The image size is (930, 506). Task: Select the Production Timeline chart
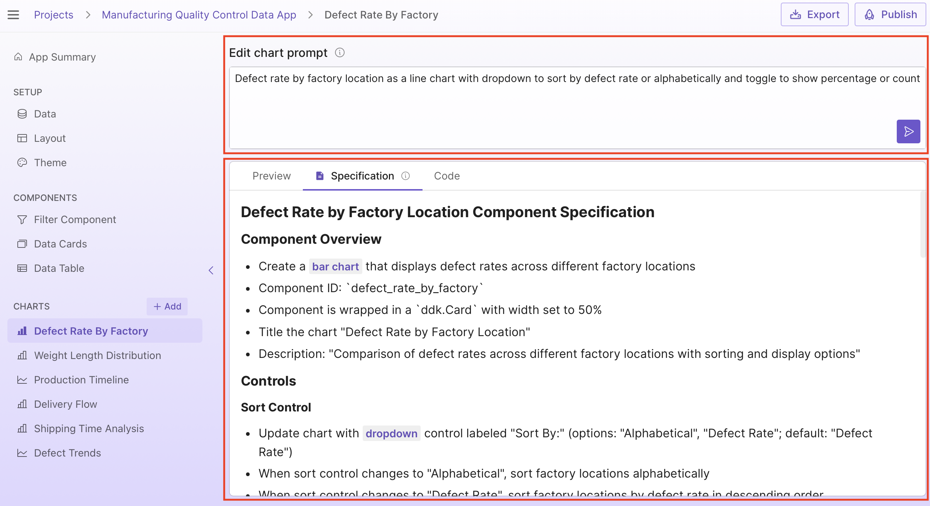(81, 380)
